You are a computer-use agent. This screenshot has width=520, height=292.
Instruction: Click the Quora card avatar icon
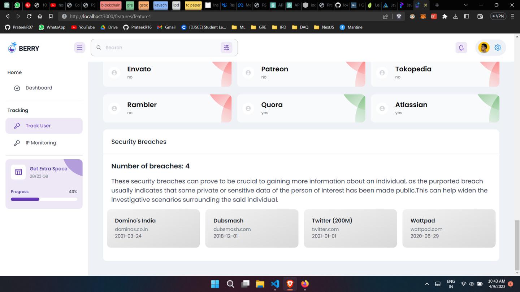point(248,108)
